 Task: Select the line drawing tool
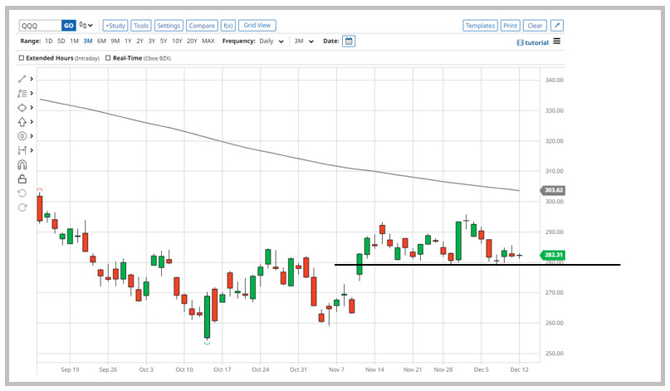click(x=22, y=79)
